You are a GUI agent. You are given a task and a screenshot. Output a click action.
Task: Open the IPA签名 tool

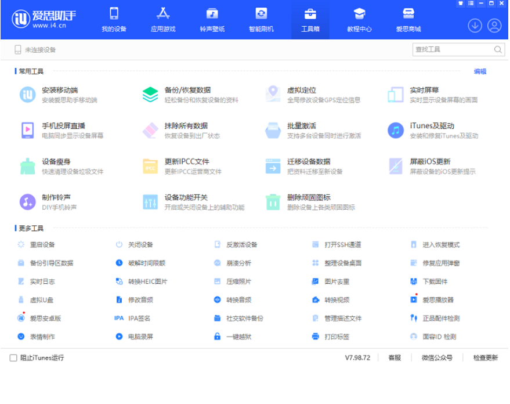(132, 318)
